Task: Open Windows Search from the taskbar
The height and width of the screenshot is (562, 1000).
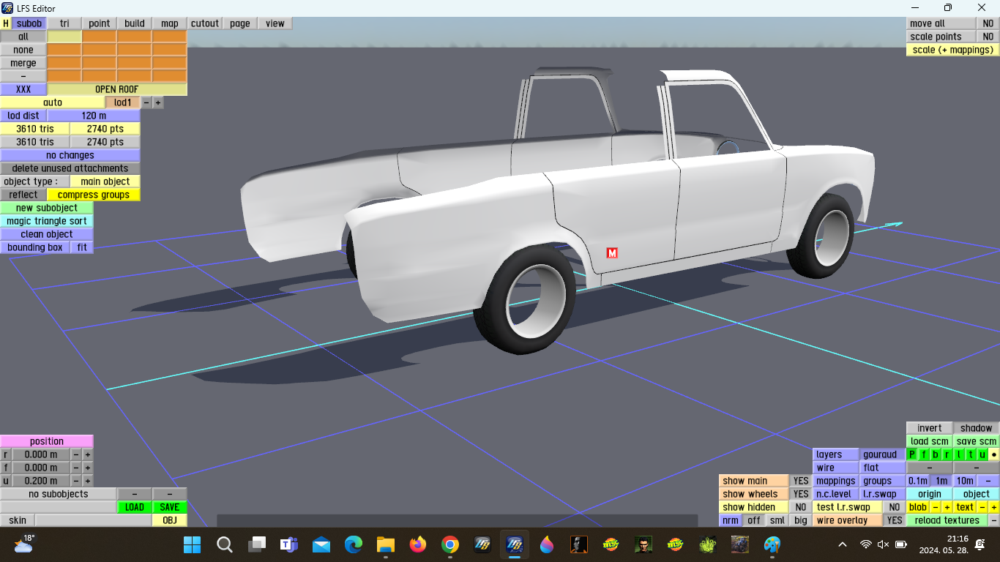Action: [225, 544]
